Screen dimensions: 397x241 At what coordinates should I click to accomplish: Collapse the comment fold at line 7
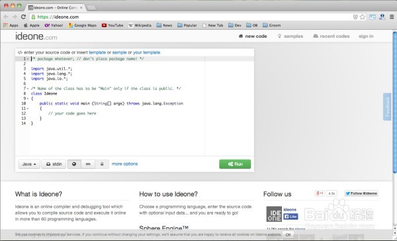tap(28, 89)
